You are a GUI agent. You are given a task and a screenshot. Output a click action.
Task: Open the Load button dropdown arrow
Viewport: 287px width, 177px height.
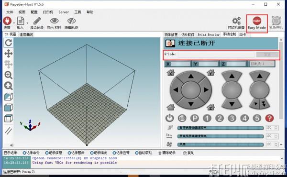pos(27,23)
